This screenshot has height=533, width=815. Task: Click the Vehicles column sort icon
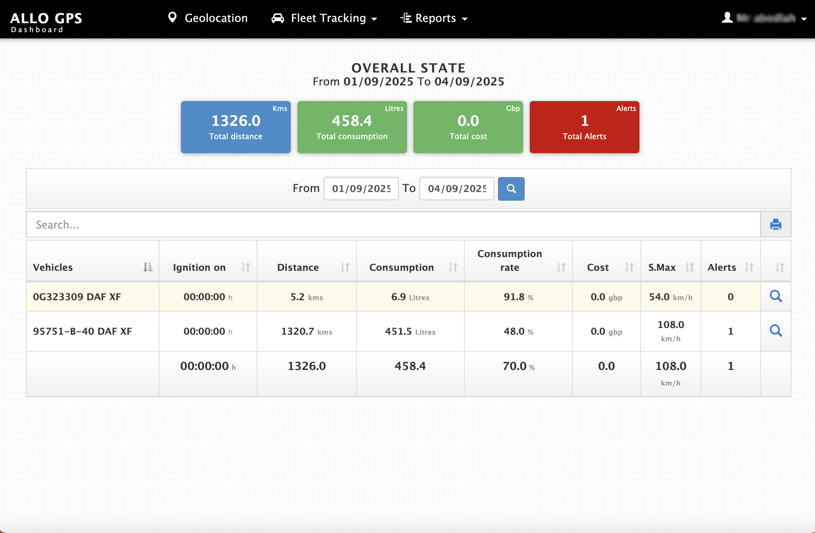tap(147, 267)
